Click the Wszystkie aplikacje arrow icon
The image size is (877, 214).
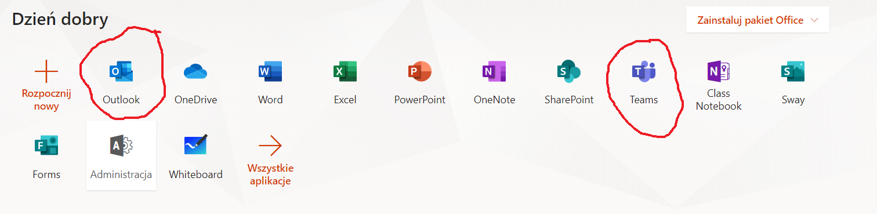270,146
